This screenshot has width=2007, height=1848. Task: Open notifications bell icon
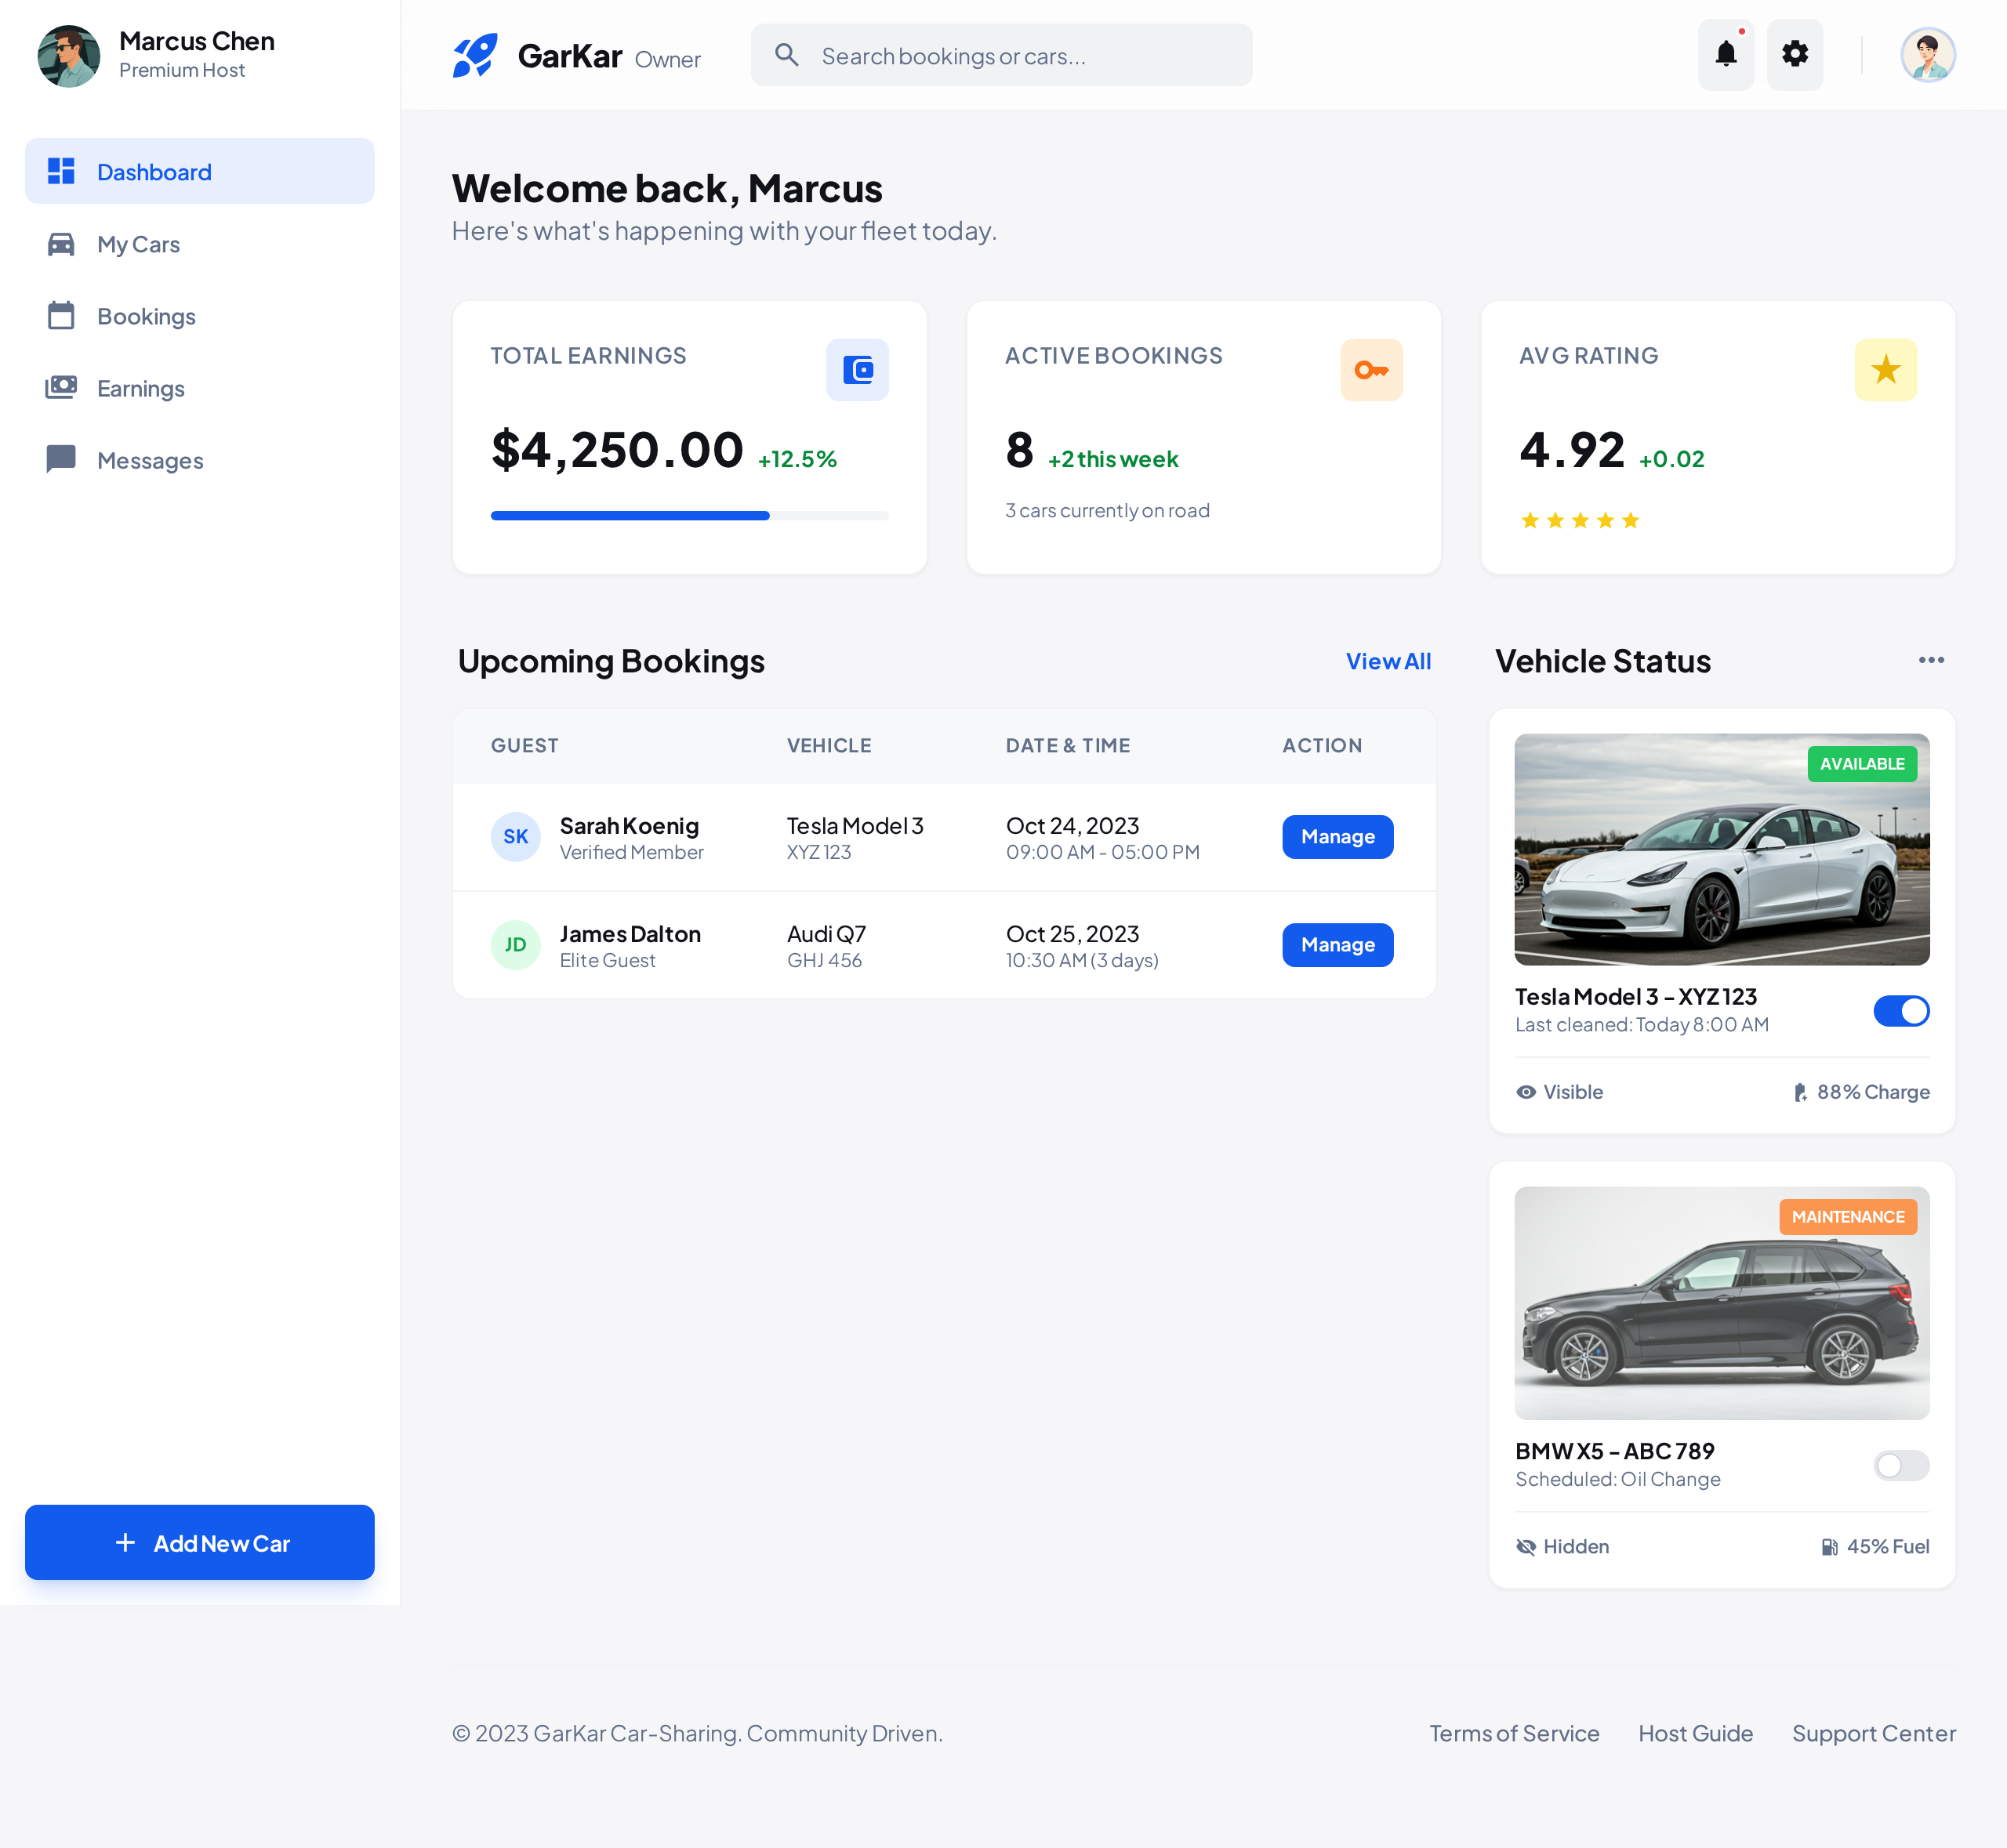point(1726,55)
